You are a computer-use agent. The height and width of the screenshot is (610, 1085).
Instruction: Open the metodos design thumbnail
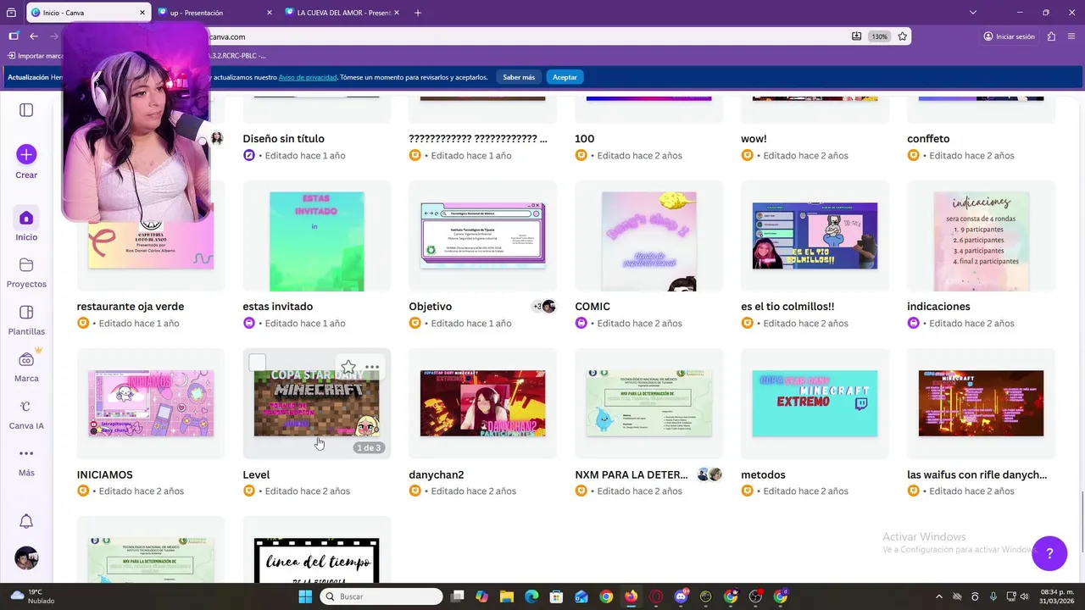coord(815,403)
